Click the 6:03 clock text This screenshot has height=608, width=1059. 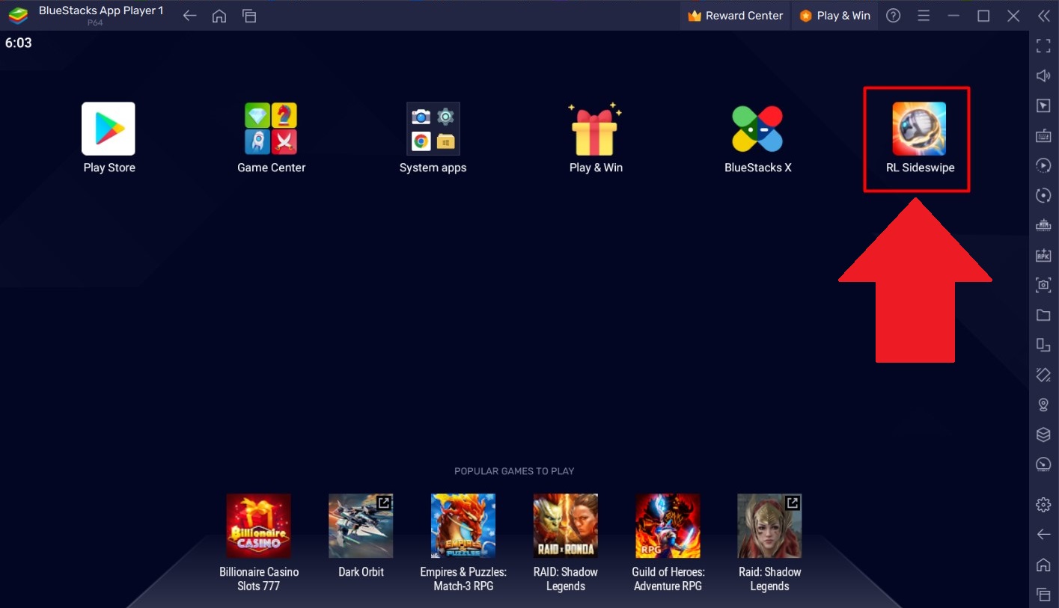pyautogui.click(x=19, y=43)
